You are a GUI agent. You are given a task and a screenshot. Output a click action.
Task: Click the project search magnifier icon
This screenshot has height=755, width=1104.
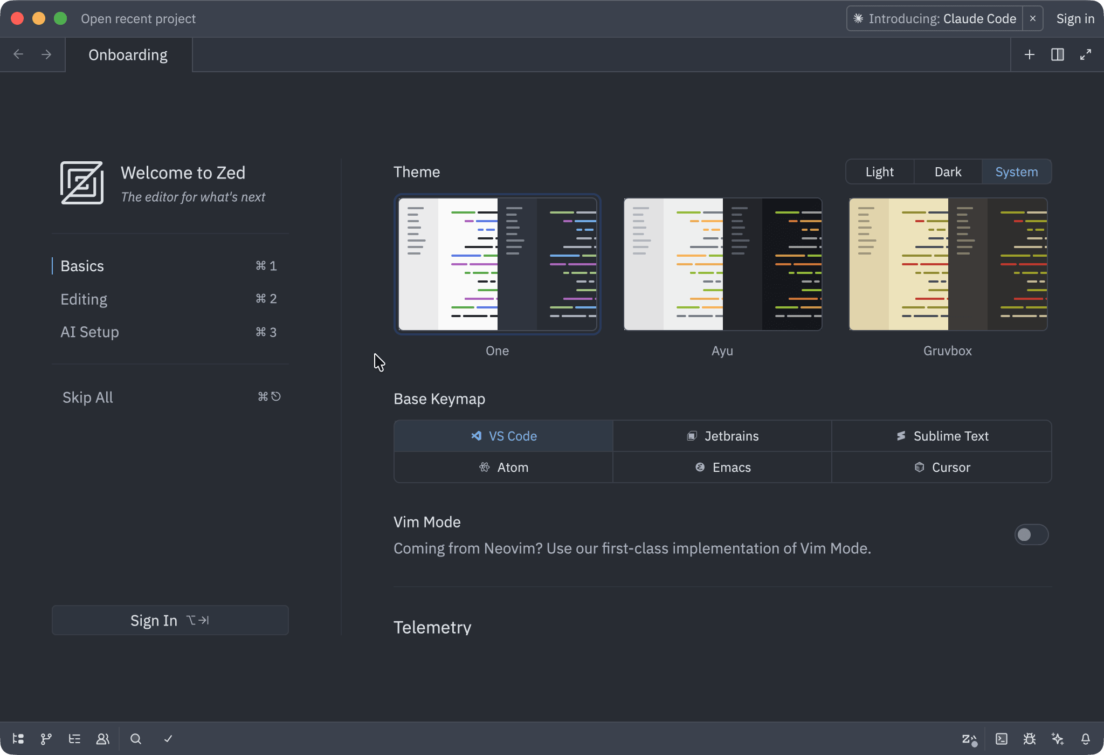(136, 739)
